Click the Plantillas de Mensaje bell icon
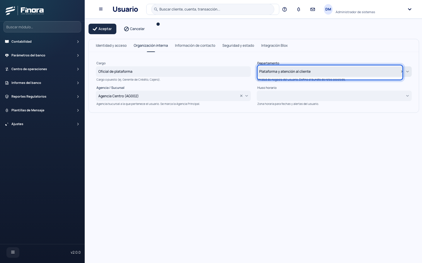The width and height of the screenshot is (422, 263). point(7,110)
